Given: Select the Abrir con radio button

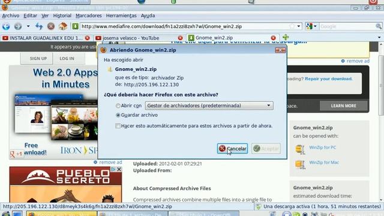Looking at the screenshot, I should tap(118, 106).
